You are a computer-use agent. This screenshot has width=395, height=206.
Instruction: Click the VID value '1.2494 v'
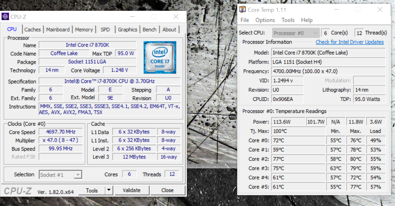(x=288, y=80)
